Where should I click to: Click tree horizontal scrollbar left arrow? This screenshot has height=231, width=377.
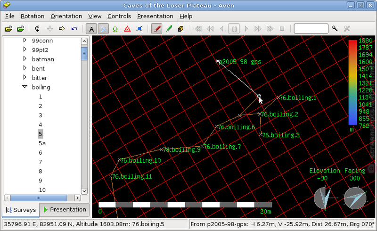[x=7, y=198]
